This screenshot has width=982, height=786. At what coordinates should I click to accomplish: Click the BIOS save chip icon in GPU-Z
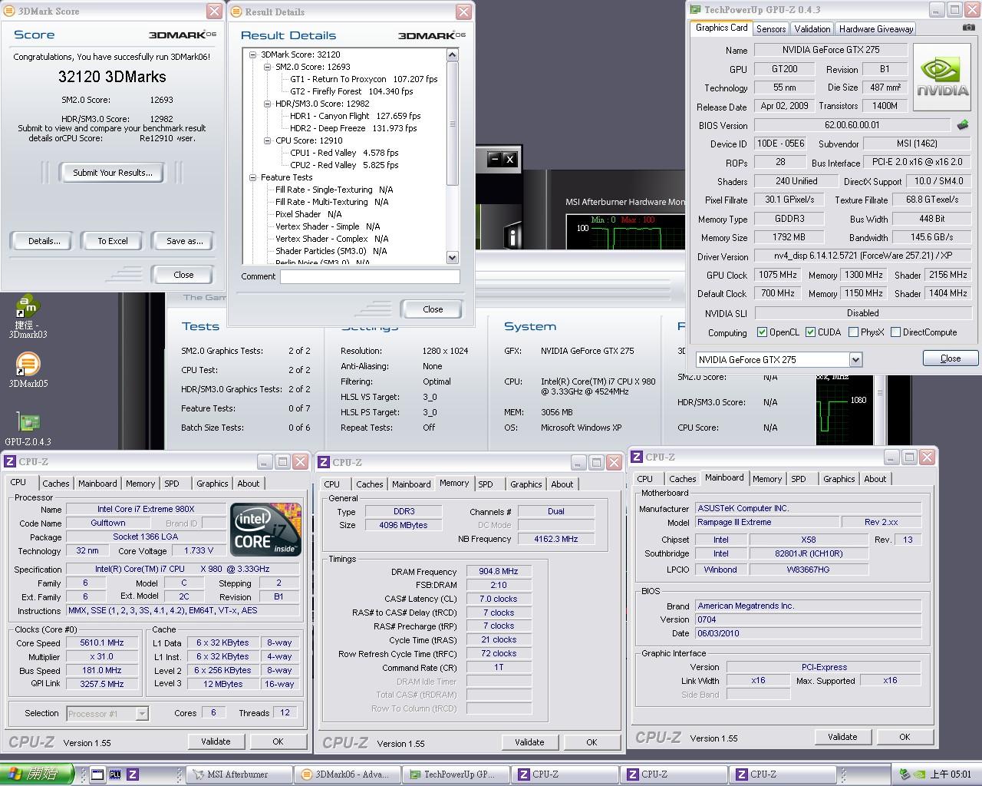963,124
